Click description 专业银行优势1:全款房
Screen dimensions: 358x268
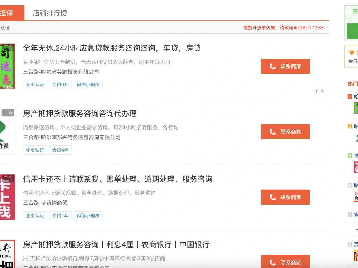point(97,62)
